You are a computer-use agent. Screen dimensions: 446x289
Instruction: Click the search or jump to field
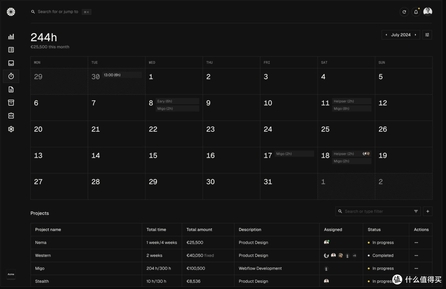(58, 12)
